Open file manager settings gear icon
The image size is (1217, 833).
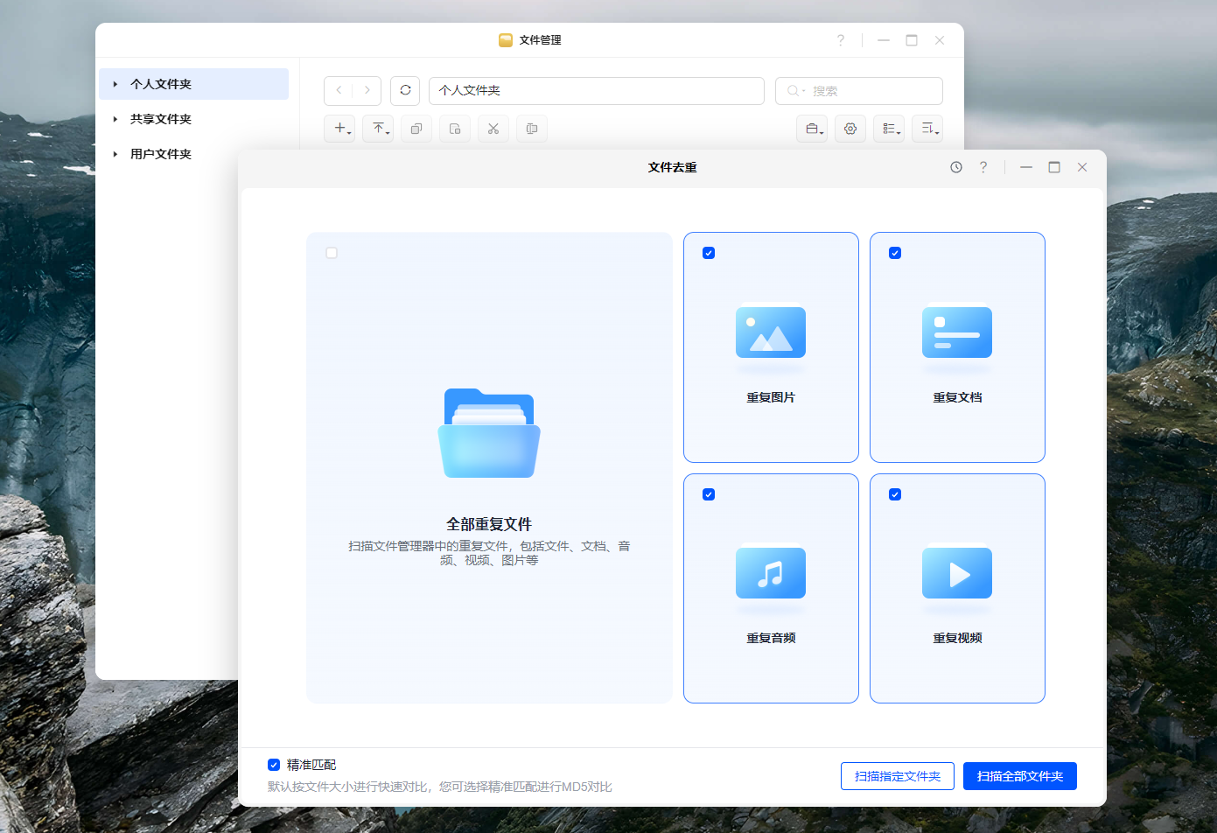coord(850,129)
